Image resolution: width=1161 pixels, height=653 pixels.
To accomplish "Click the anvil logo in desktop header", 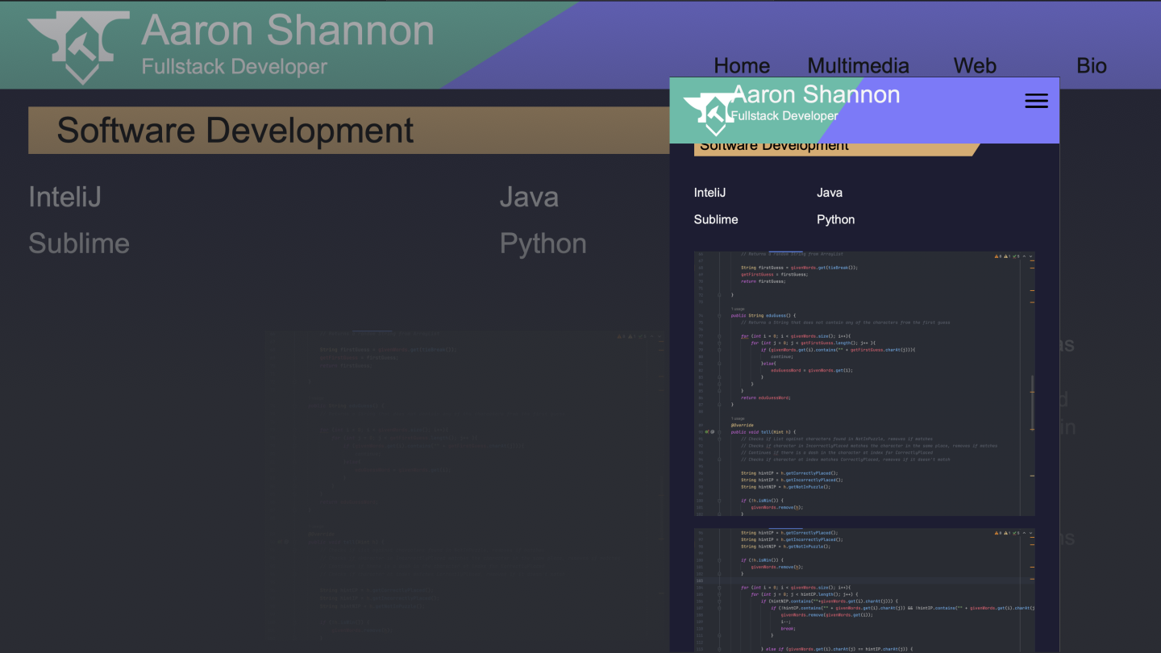I will (78, 48).
